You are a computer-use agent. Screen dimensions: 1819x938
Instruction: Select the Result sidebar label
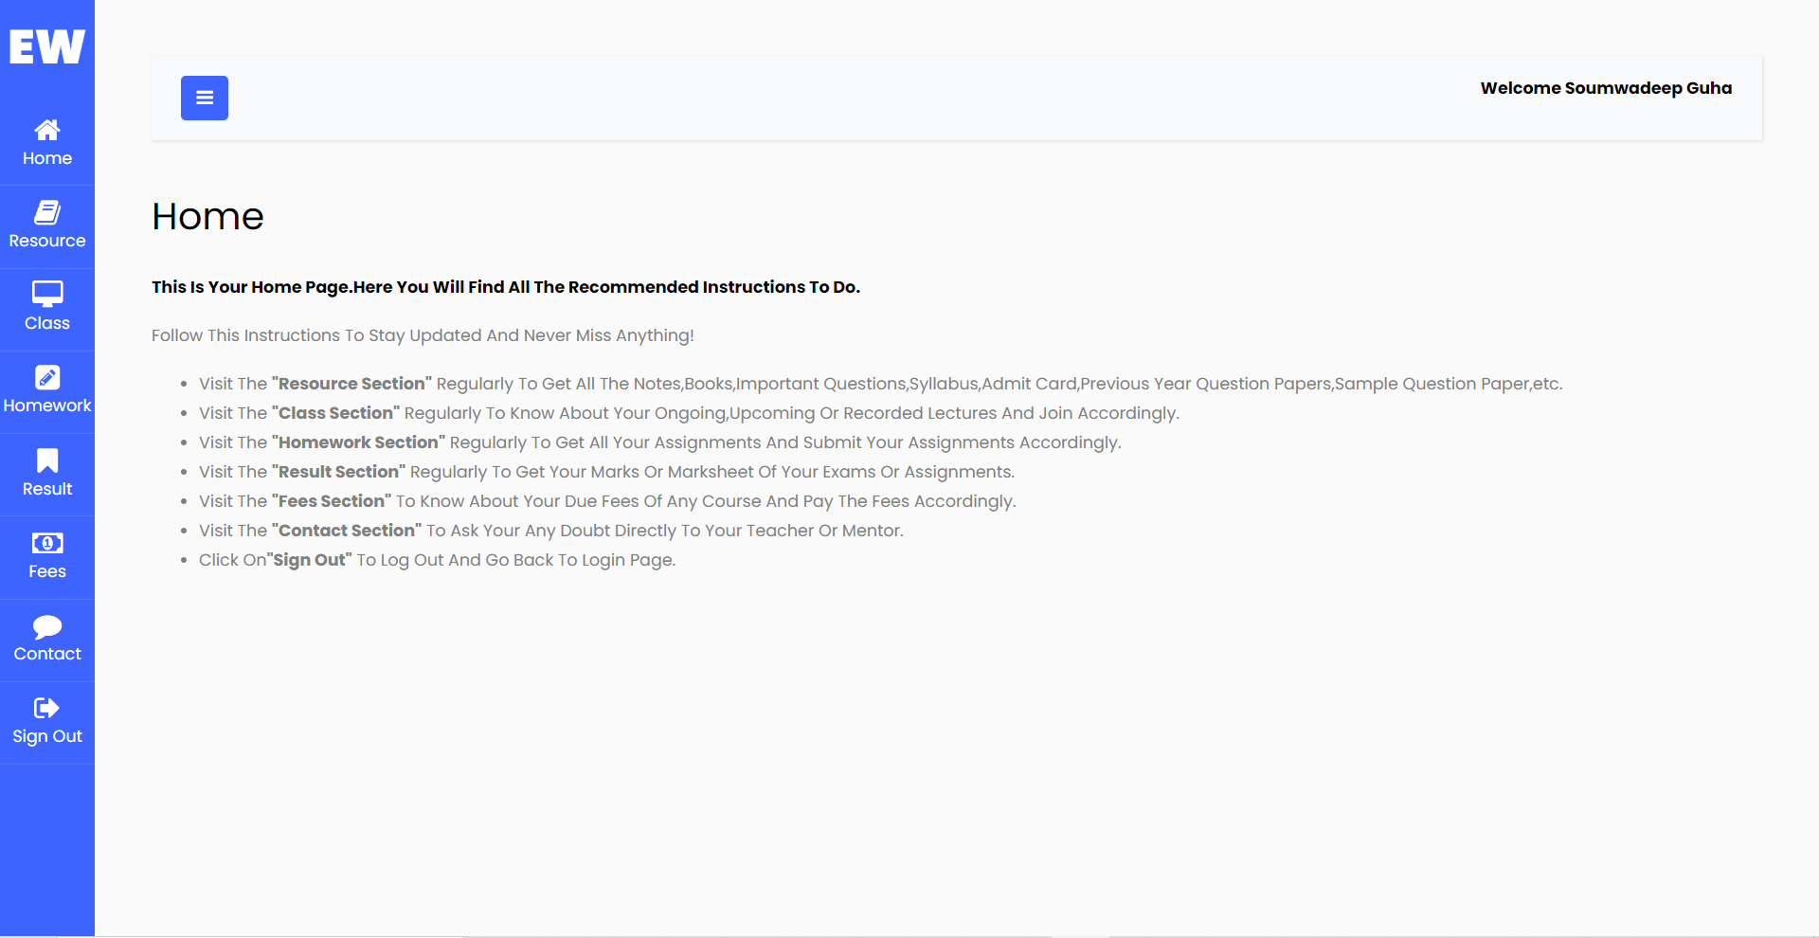pyautogui.click(x=47, y=489)
